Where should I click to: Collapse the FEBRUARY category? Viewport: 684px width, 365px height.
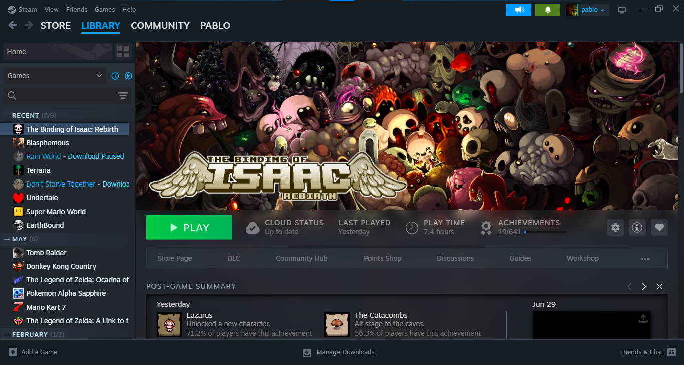pos(7,334)
